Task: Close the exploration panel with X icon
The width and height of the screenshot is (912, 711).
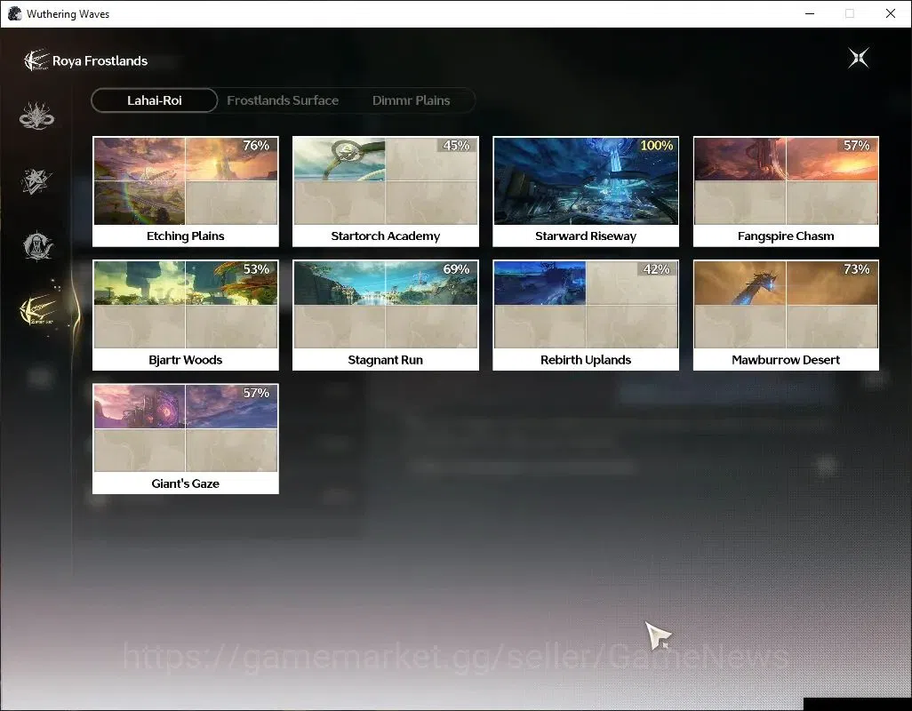Action: (x=858, y=58)
